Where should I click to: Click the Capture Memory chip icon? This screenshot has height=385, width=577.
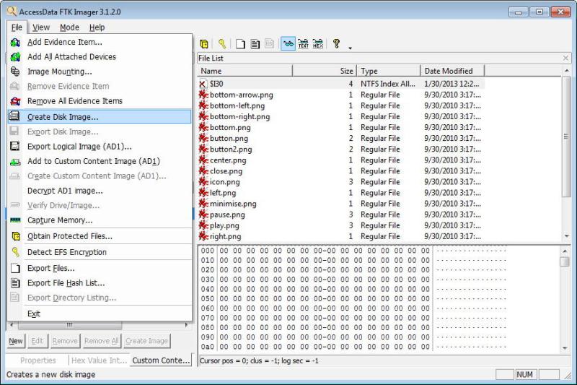coord(15,220)
